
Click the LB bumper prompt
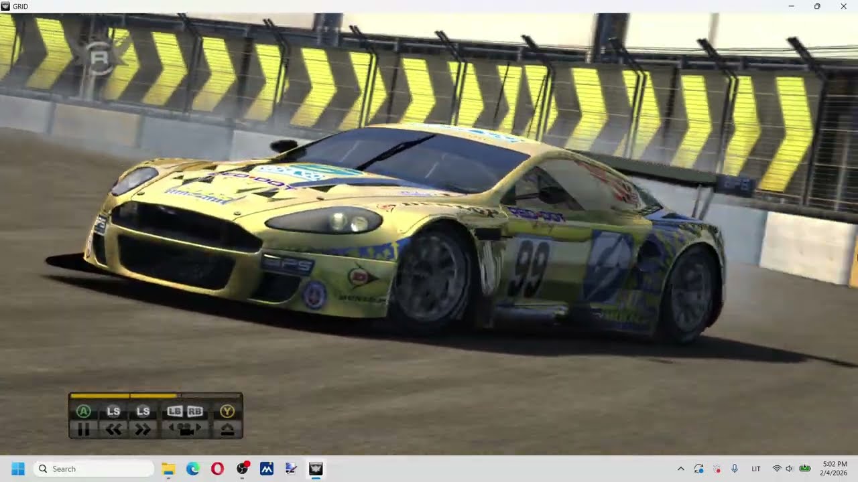[x=175, y=411]
